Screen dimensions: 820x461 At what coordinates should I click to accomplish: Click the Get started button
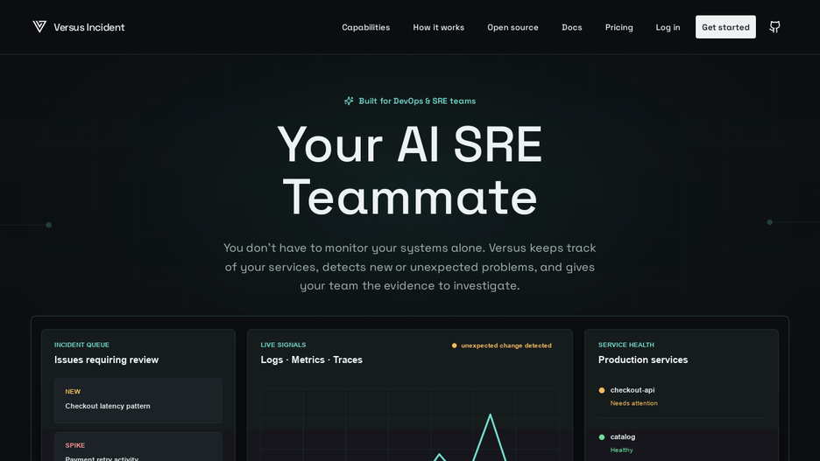tap(725, 27)
